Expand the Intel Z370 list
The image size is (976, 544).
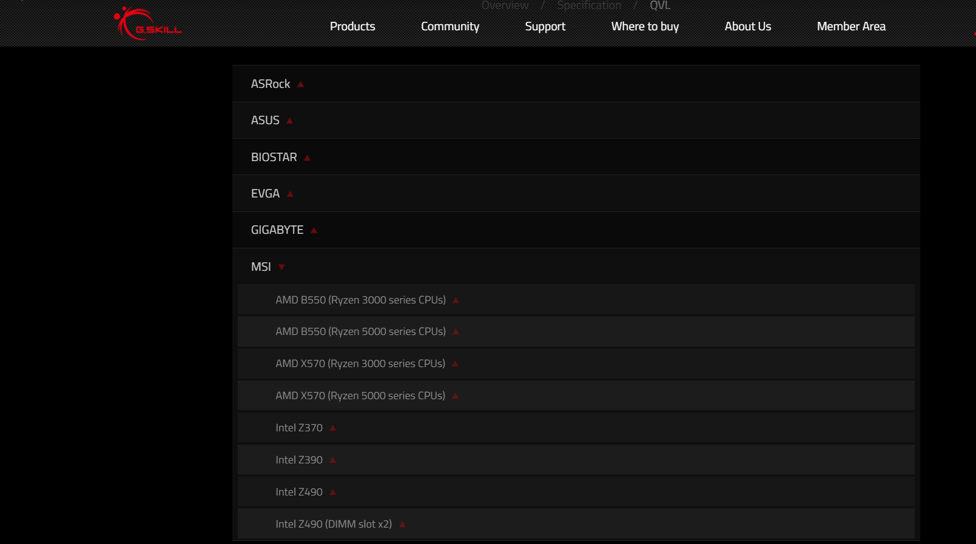(576, 428)
